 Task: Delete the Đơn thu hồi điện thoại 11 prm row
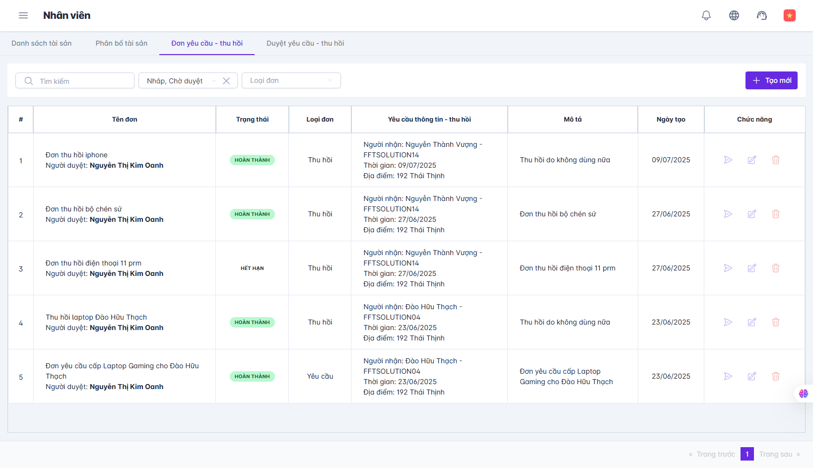[x=775, y=268]
